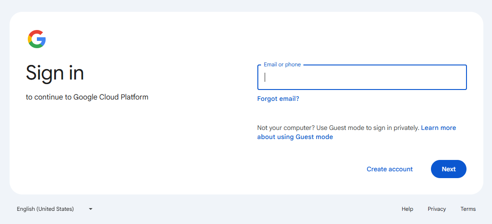Image resolution: width=492 pixels, height=224 pixels.
Task: Click the language dropdown arrow
Action: pos(91,209)
